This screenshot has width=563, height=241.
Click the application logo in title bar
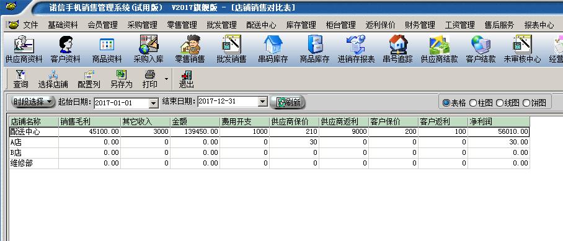point(11,6)
